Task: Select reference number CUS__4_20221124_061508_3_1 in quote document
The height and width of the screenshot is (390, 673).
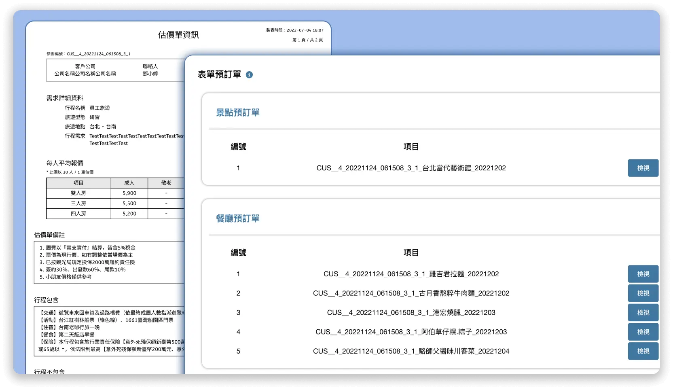Action: [99, 54]
